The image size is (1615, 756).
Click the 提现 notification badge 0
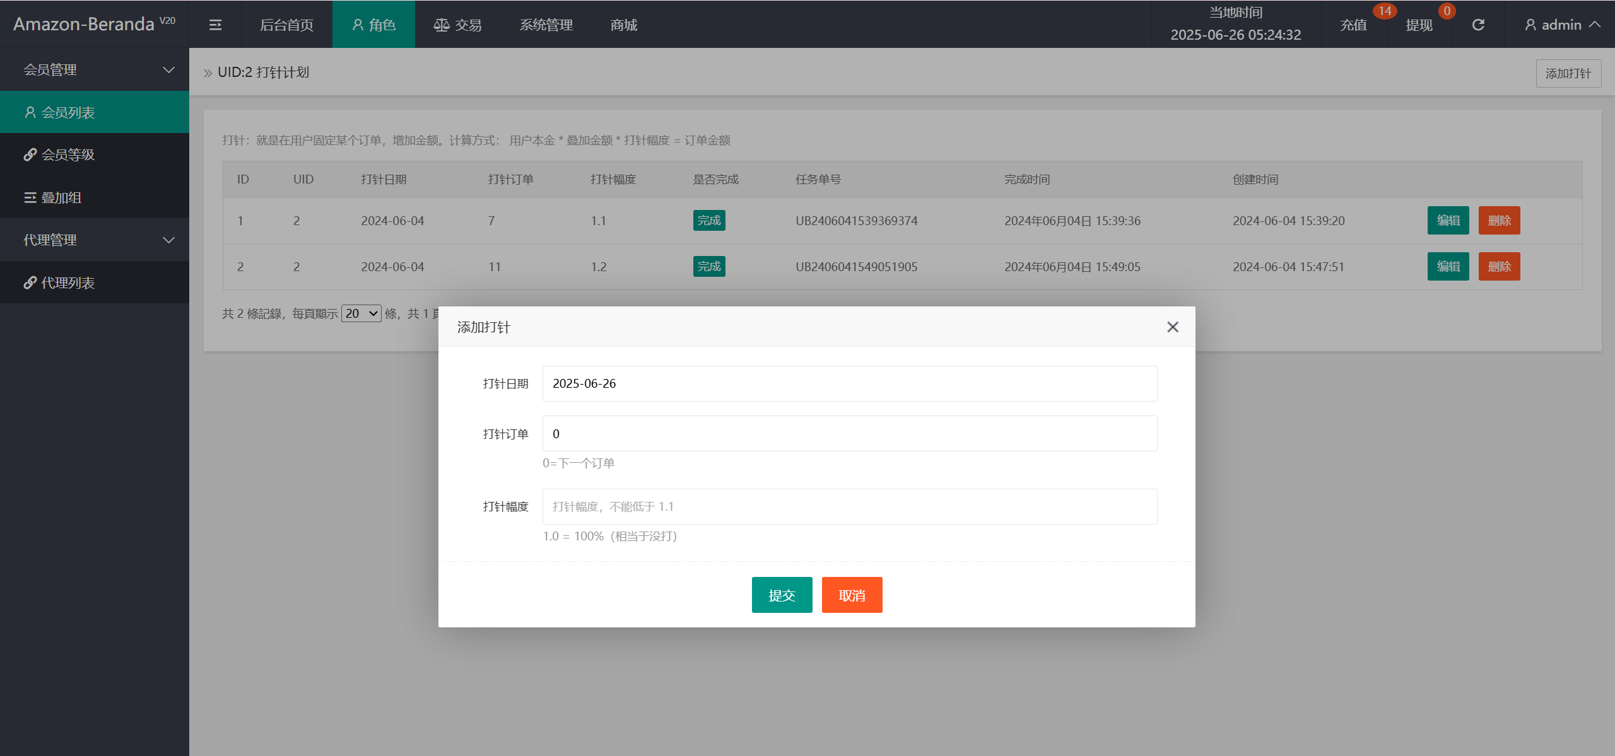point(1447,11)
